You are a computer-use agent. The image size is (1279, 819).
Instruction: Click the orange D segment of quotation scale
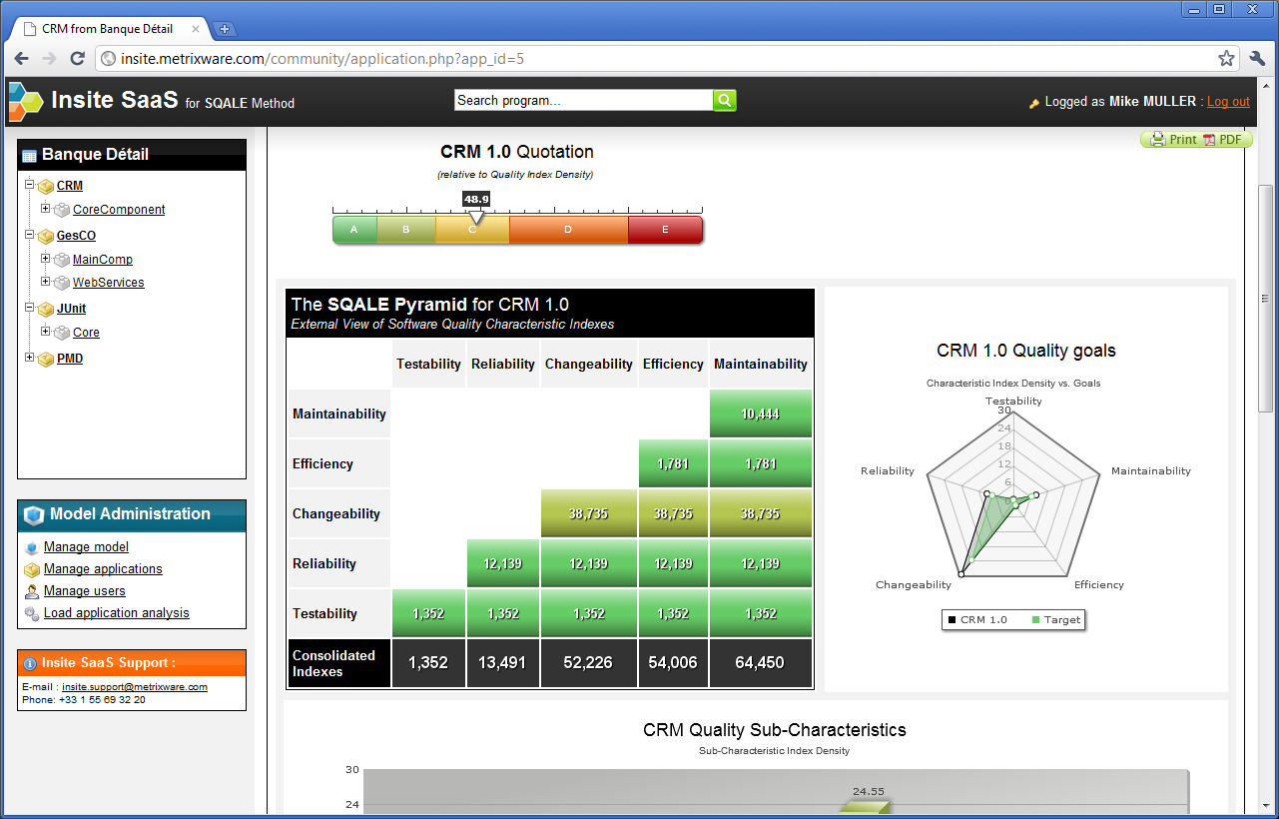tap(568, 230)
